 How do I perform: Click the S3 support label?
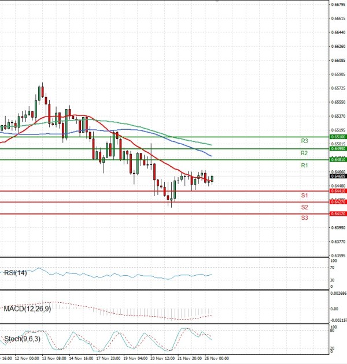point(304,217)
